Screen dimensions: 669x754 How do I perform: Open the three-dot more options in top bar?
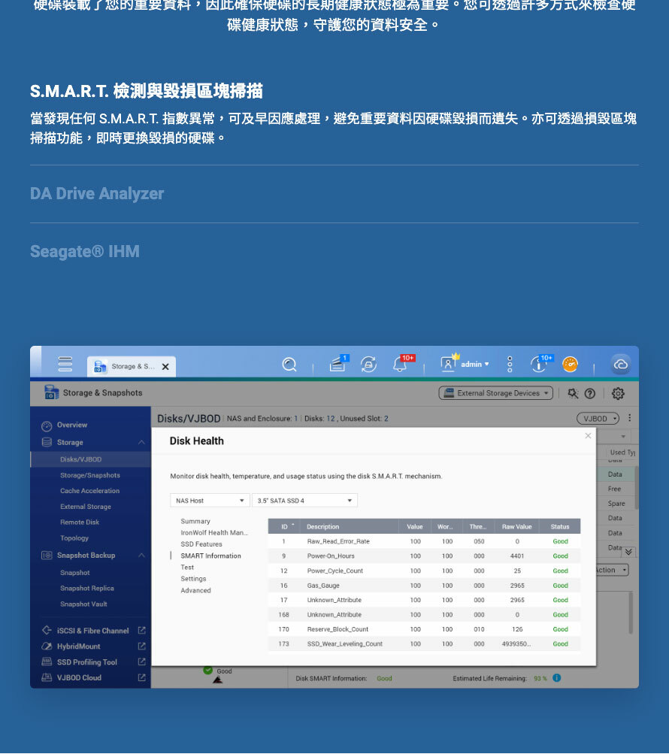click(x=510, y=364)
